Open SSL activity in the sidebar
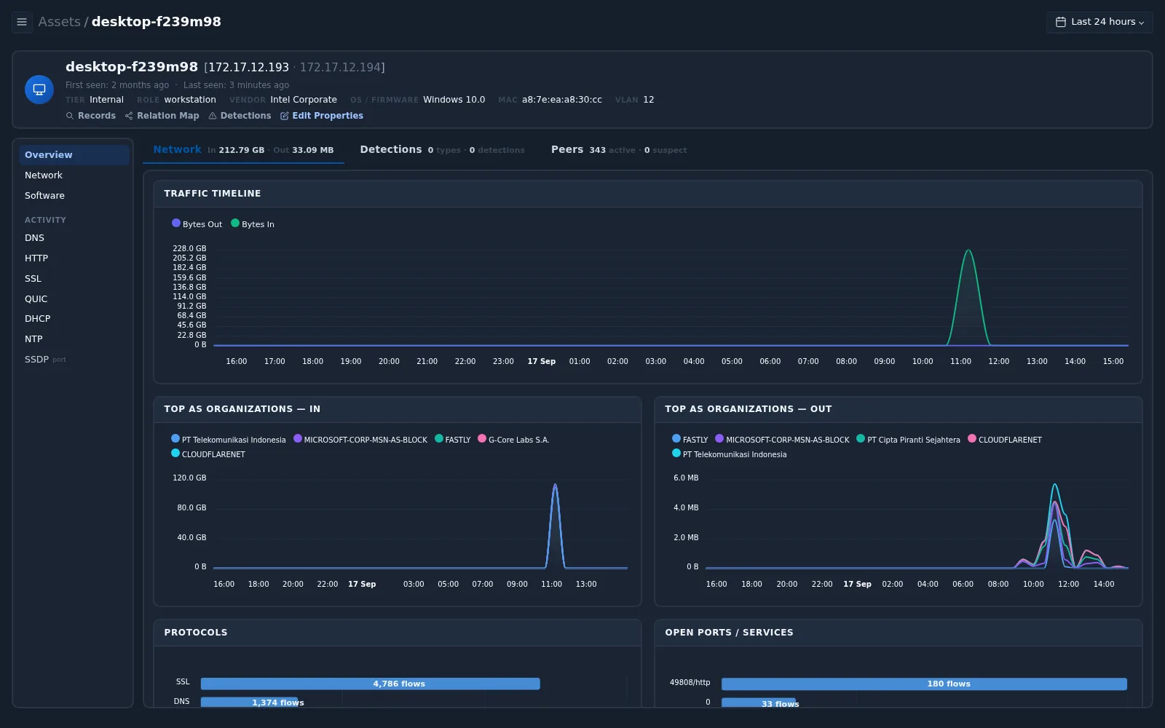The width and height of the screenshot is (1165, 728). (74, 279)
